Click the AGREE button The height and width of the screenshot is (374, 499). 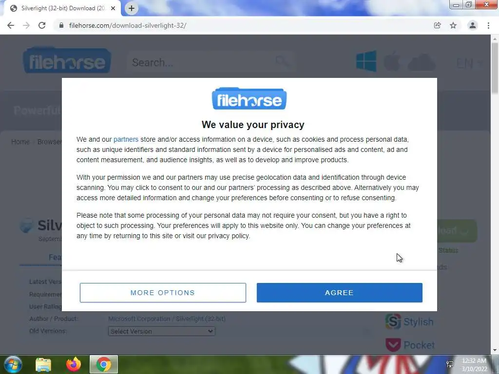tap(340, 293)
